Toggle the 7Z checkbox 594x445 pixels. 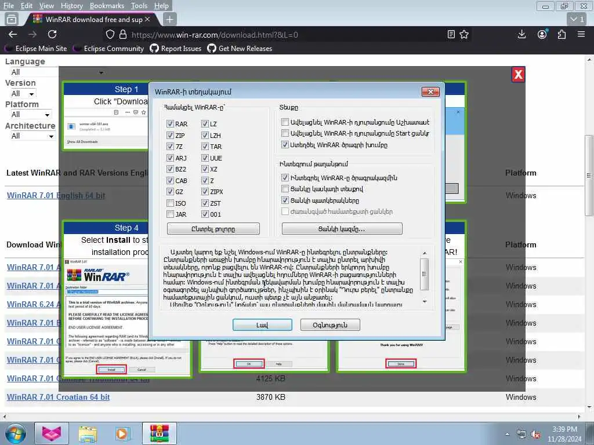point(170,147)
